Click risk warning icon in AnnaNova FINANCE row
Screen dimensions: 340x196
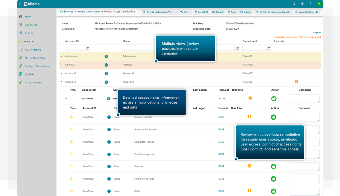click(x=297, y=82)
